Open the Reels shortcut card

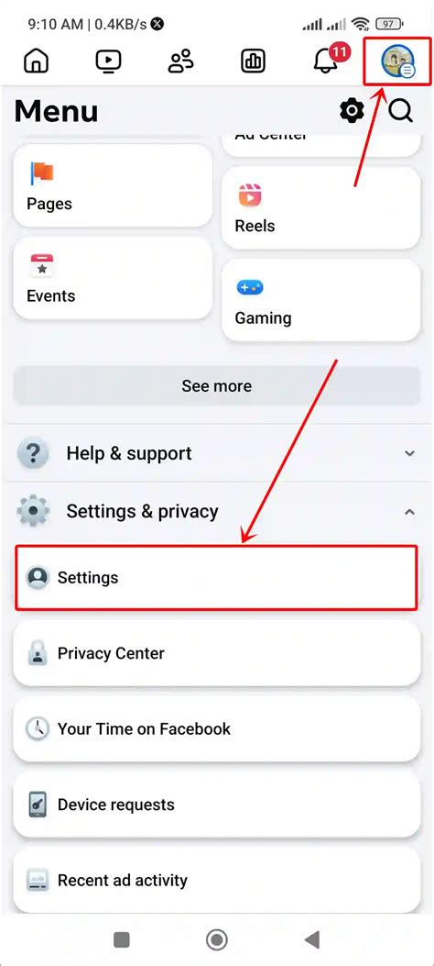320,207
